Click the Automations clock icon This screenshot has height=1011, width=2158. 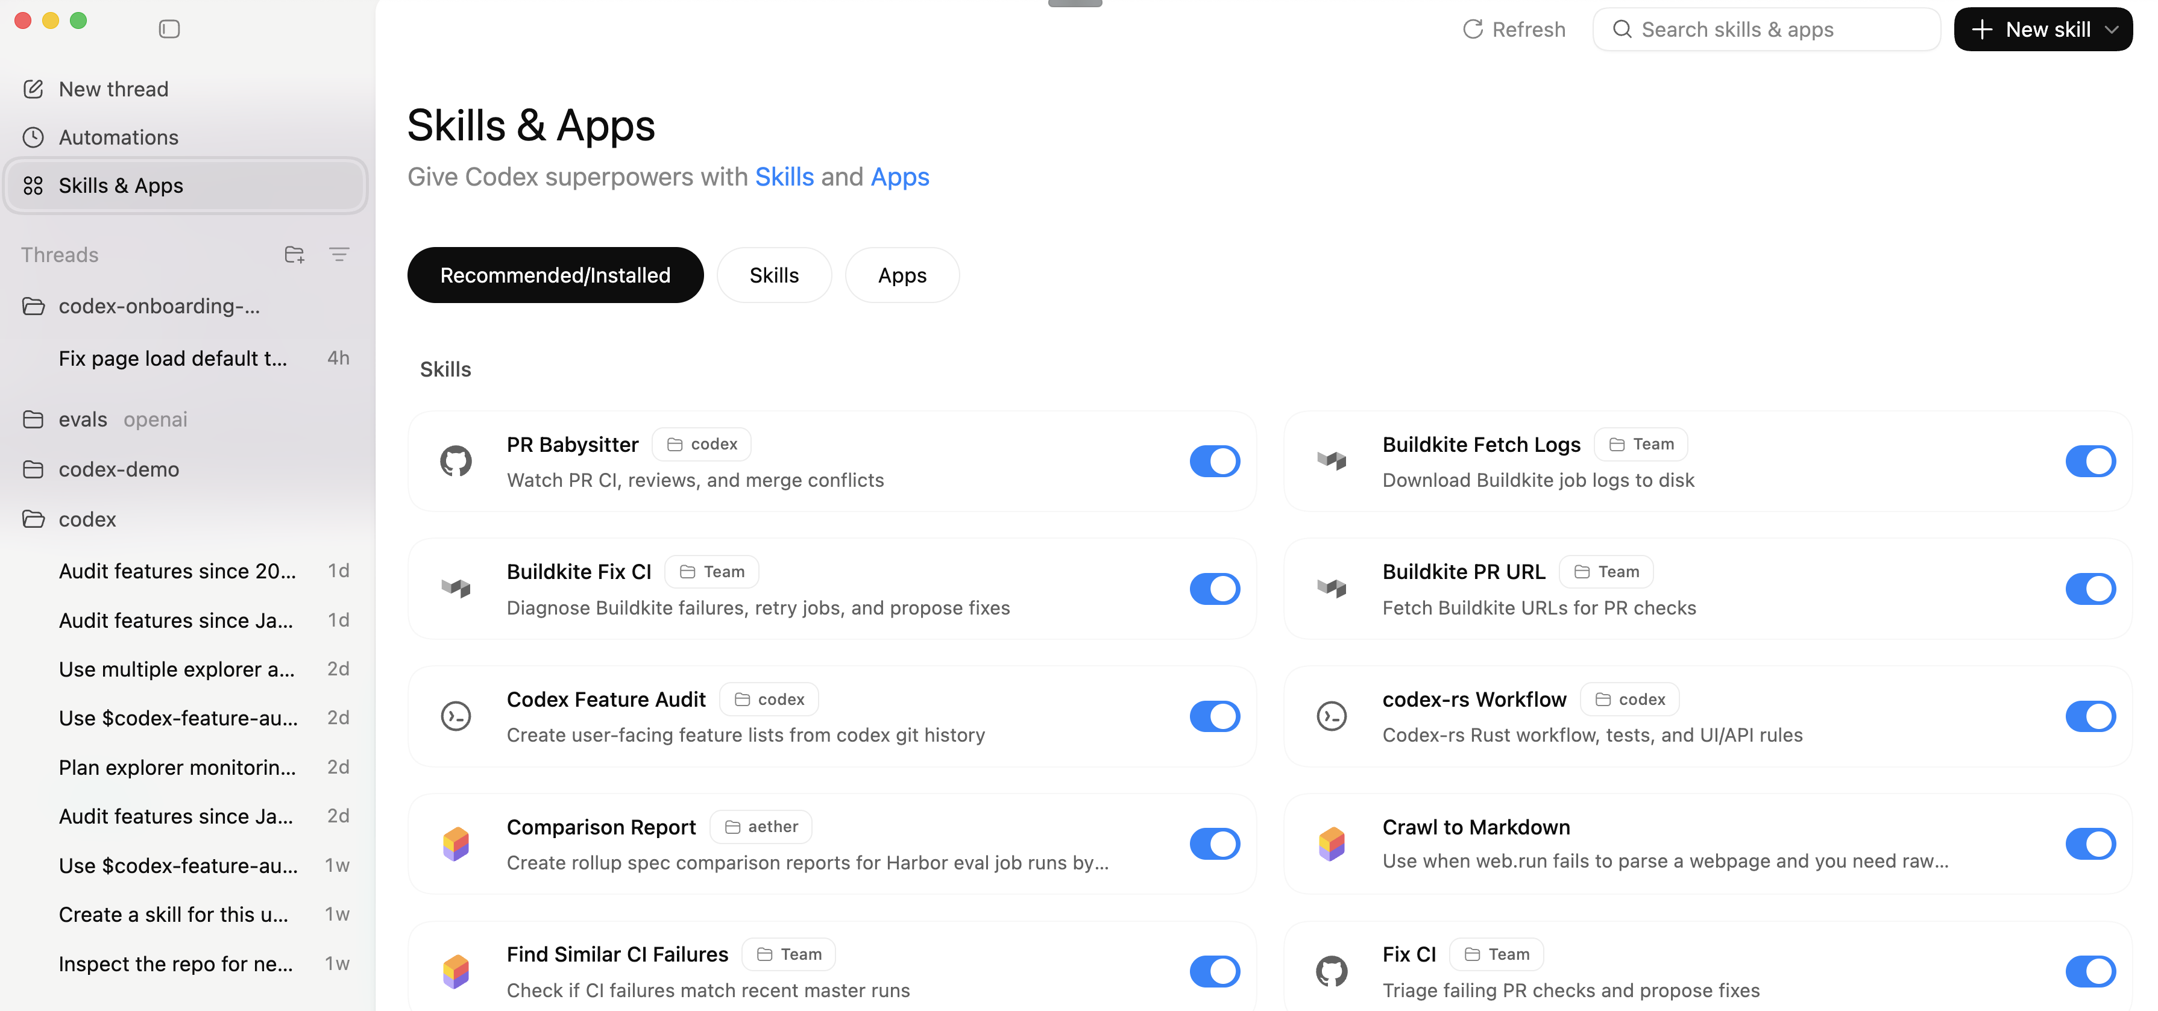pos(34,137)
